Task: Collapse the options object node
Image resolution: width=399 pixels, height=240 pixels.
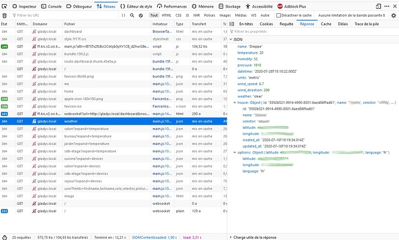Action: tap(235, 152)
